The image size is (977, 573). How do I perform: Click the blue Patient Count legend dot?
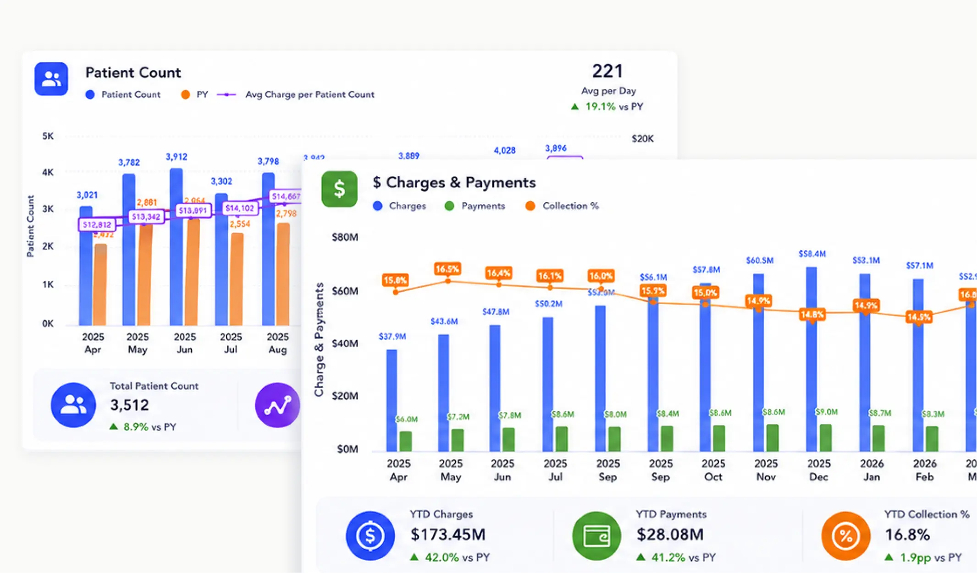(x=90, y=95)
